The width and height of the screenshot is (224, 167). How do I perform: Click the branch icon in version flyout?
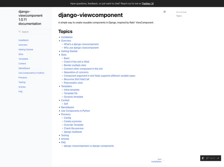(207, 158)
